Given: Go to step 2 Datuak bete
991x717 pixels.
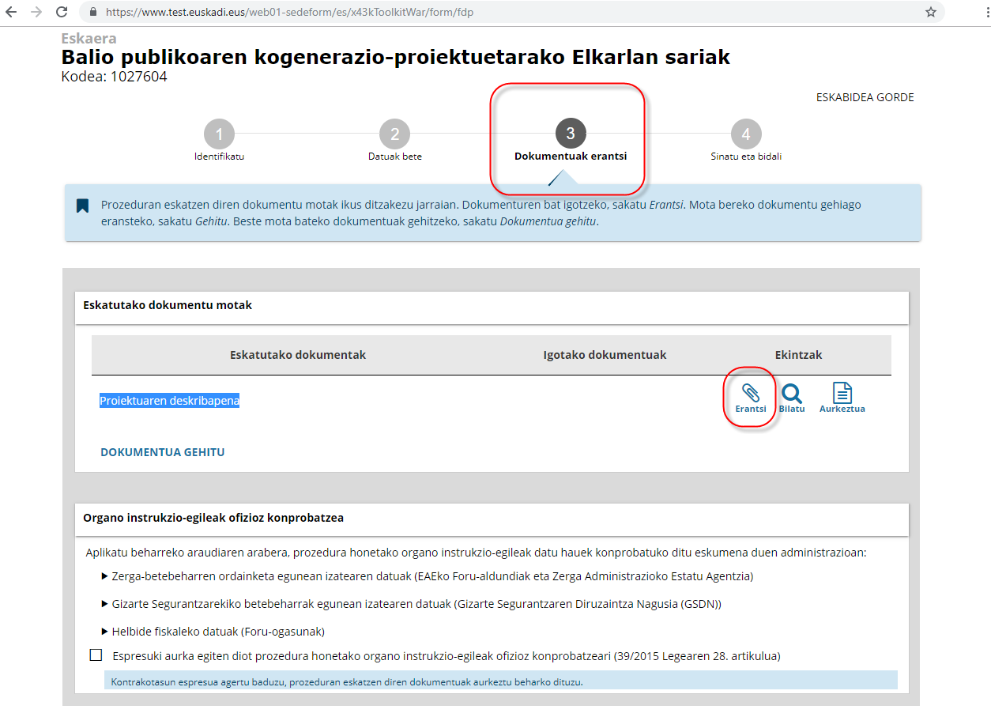Looking at the screenshot, I should (x=394, y=134).
